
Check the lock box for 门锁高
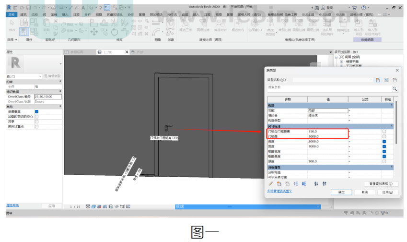pos(384,136)
